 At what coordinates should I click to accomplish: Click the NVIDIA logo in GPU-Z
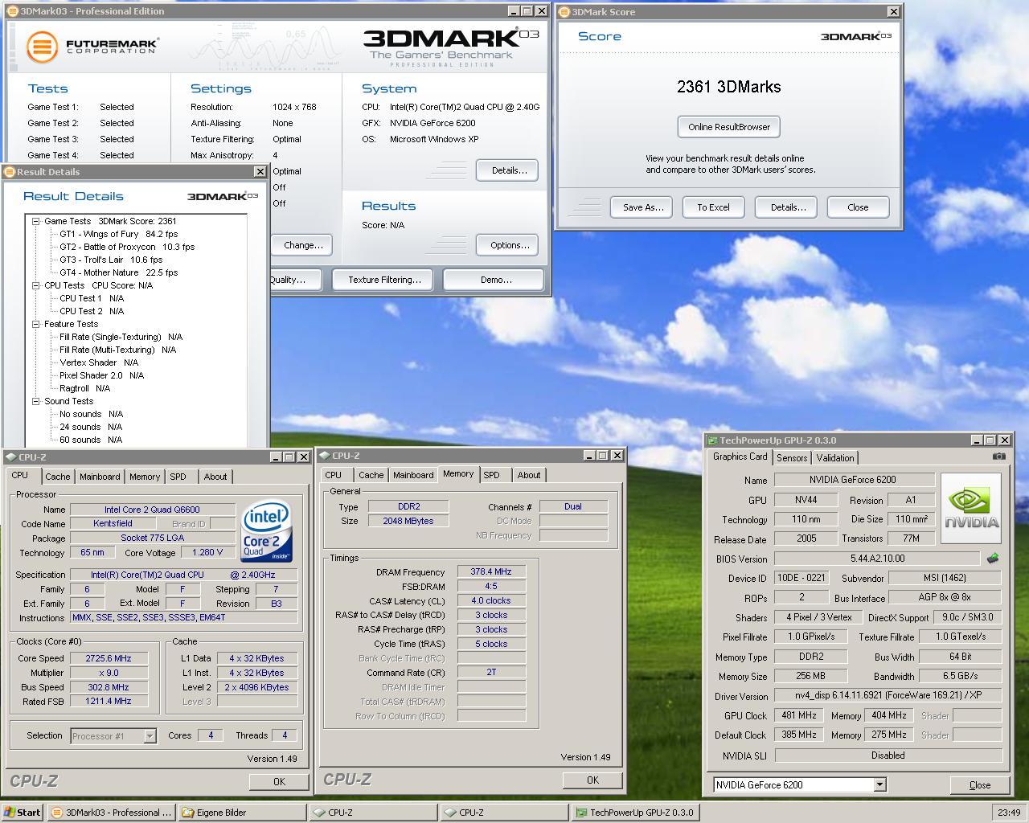click(x=971, y=510)
